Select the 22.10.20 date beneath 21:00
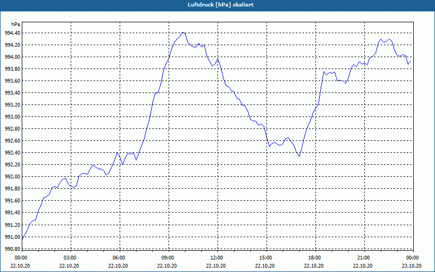 [x=363, y=265]
